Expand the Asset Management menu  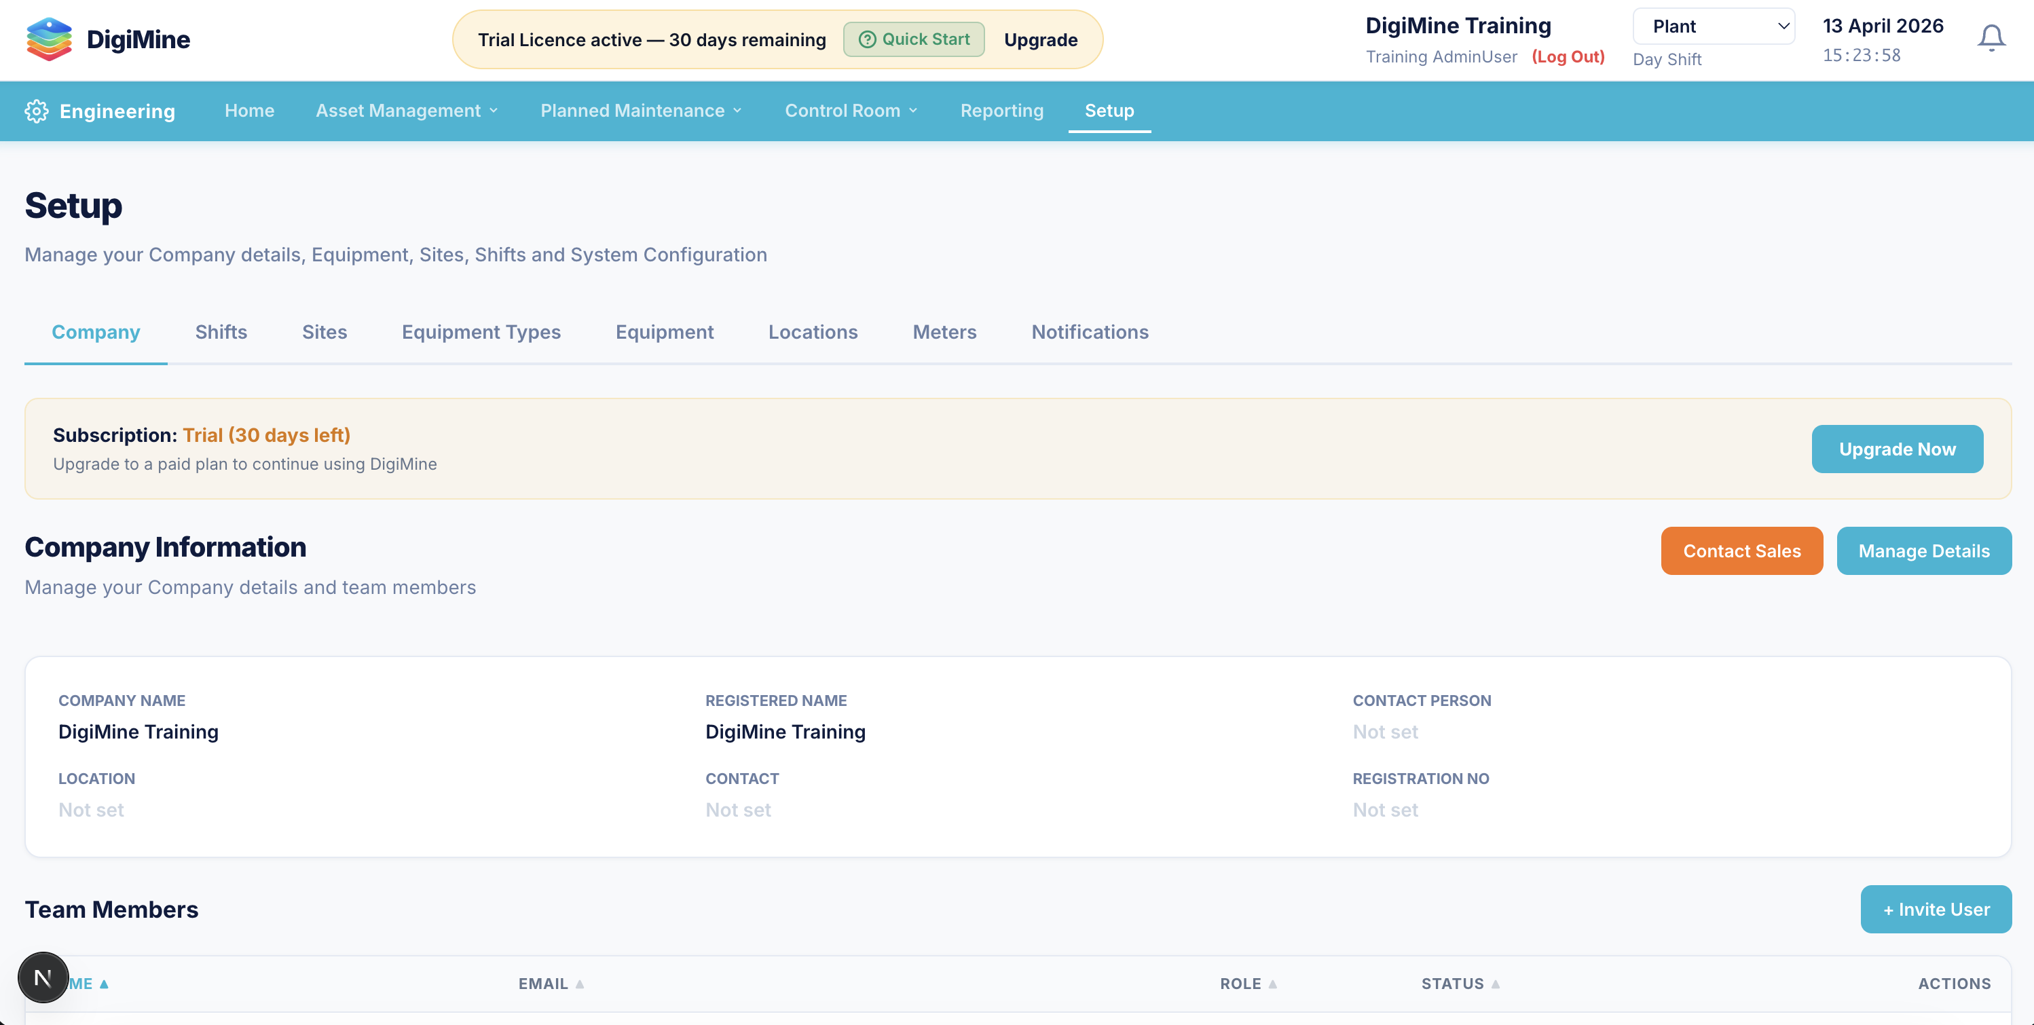coord(407,111)
